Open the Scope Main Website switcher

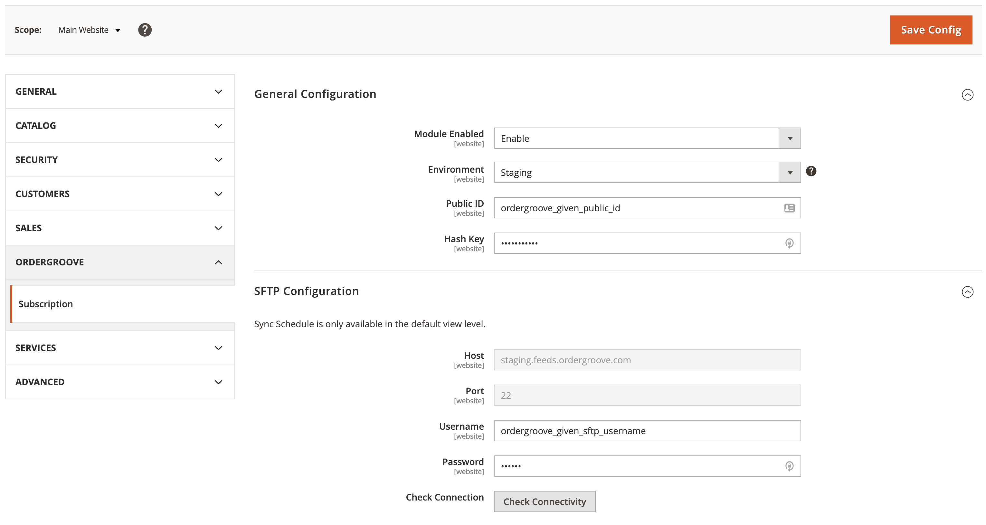[x=89, y=30]
